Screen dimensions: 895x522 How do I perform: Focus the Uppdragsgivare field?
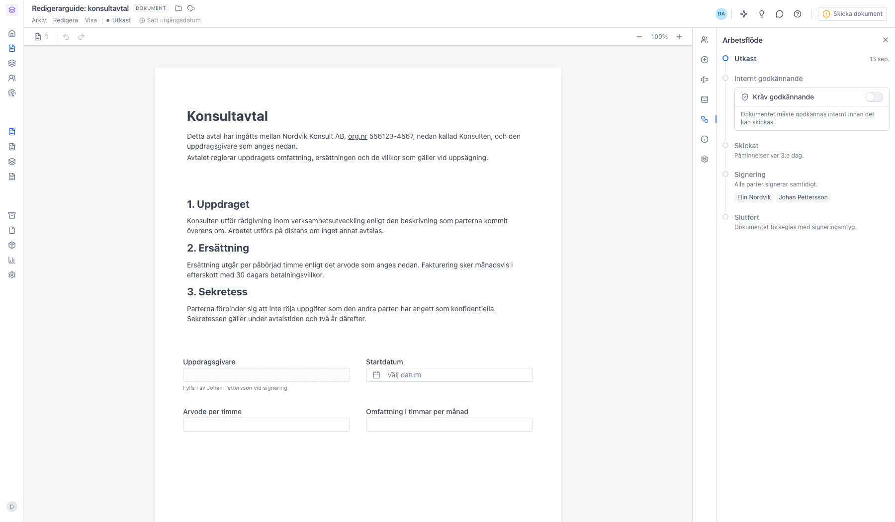pyautogui.click(x=267, y=375)
